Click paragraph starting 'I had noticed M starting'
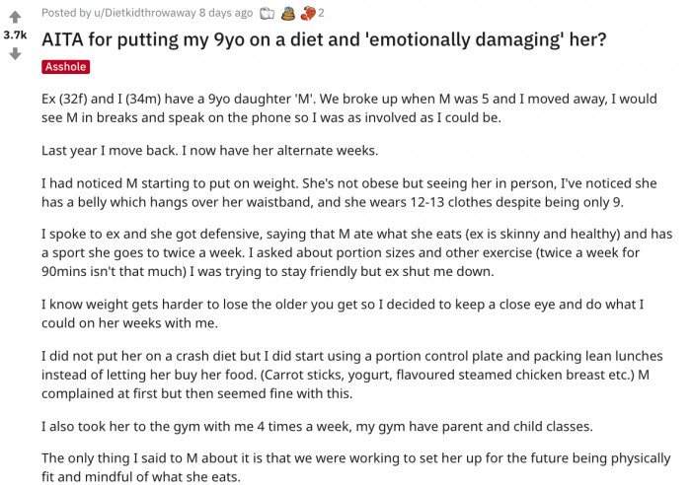The height and width of the screenshot is (485, 691). click(349, 193)
